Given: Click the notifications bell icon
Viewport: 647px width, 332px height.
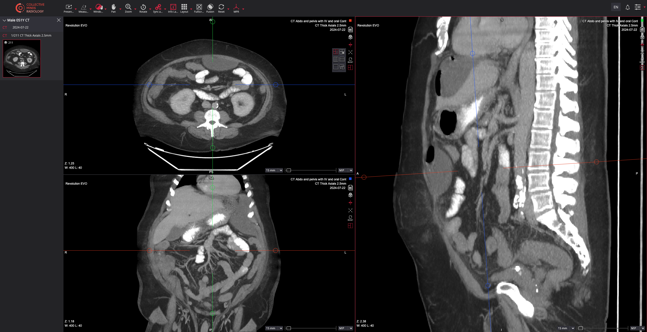Looking at the screenshot, I should pyautogui.click(x=628, y=7).
